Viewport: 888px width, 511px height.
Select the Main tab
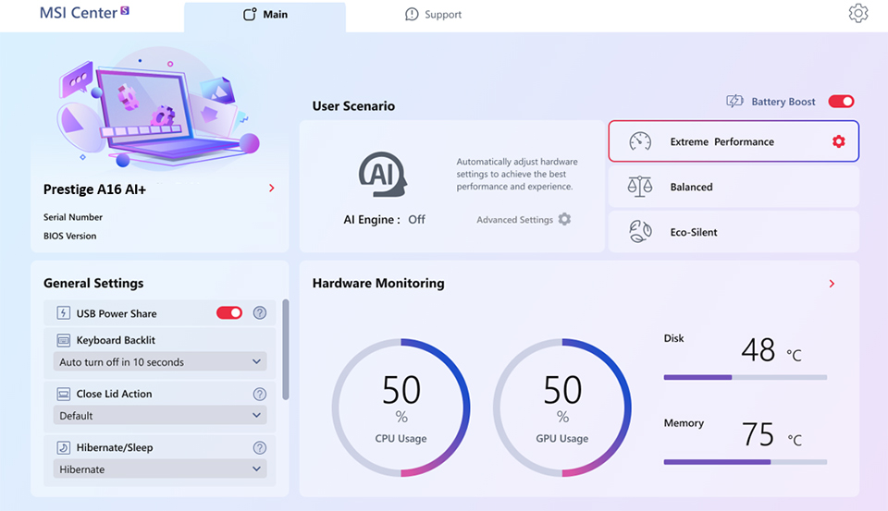(265, 15)
